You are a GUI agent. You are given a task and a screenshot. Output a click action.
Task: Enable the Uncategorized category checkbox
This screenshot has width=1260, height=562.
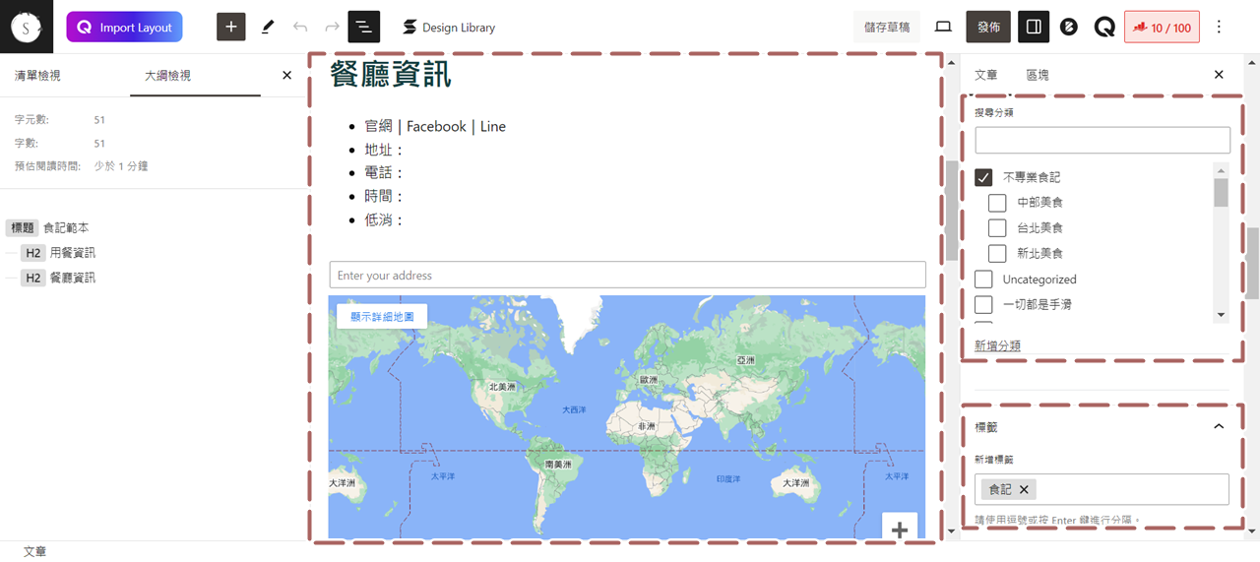(983, 280)
